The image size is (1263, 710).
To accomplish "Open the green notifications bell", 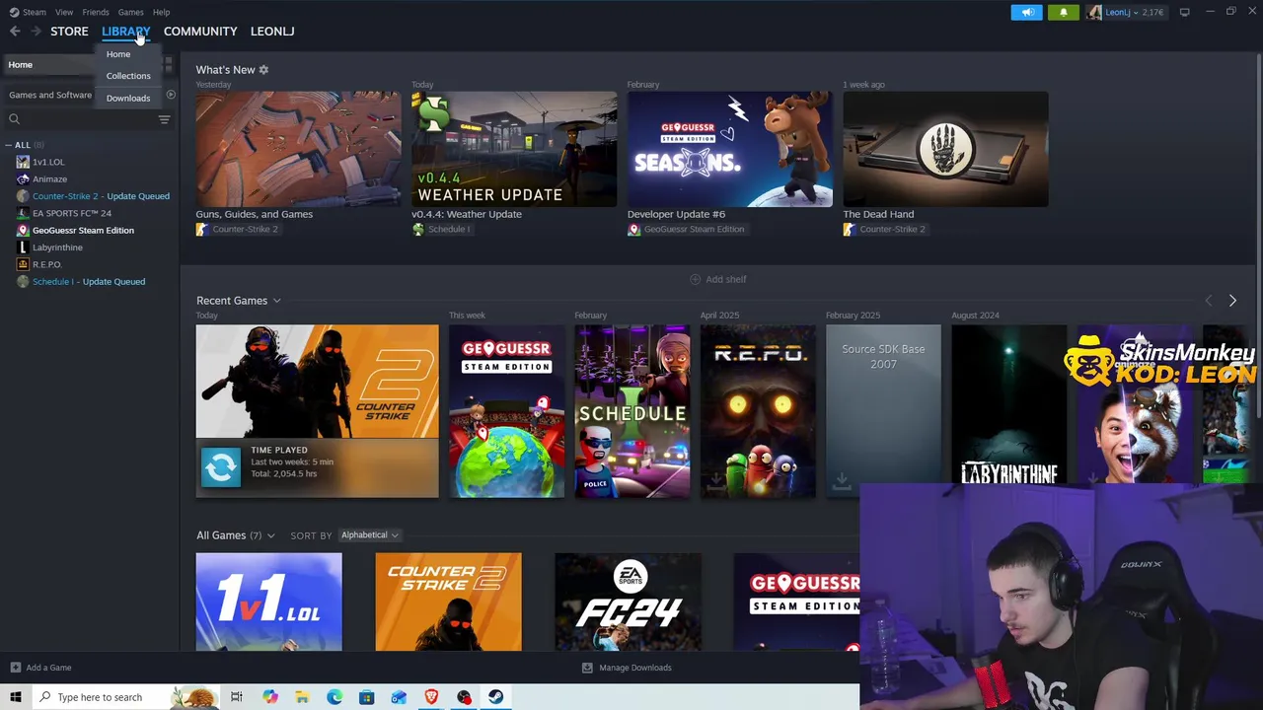I will click(1063, 12).
